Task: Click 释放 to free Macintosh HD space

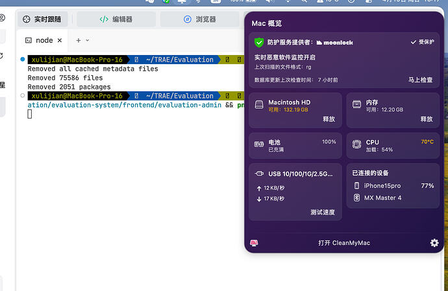Action: [329, 119]
